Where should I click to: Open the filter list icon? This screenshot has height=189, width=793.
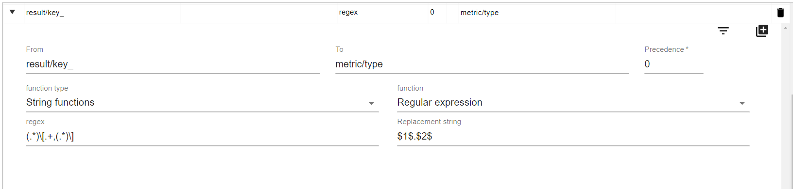tap(723, 31)
